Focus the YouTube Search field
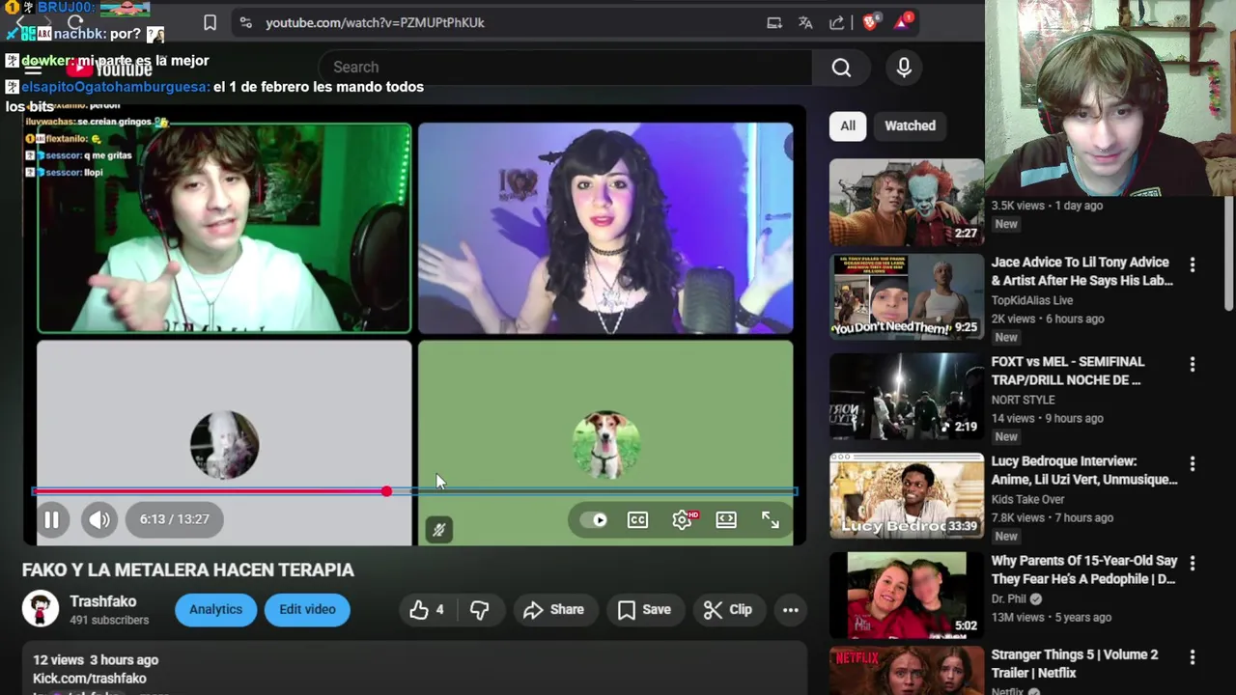1236x695 pixels. point(565,67)
